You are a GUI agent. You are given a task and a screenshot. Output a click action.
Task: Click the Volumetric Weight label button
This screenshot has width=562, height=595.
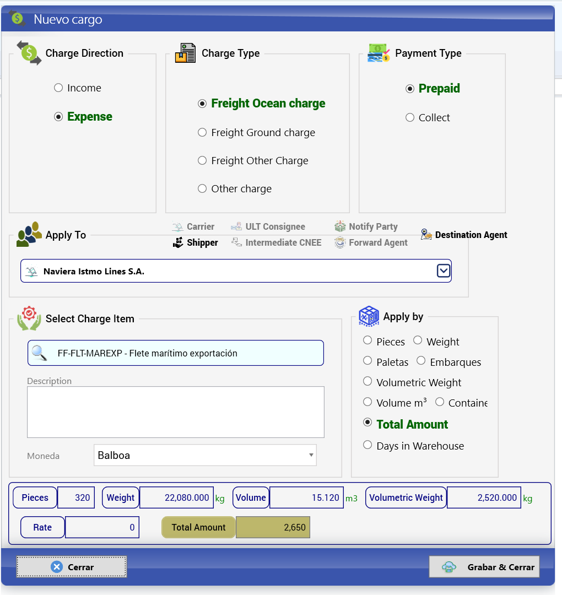pos(406,497)
